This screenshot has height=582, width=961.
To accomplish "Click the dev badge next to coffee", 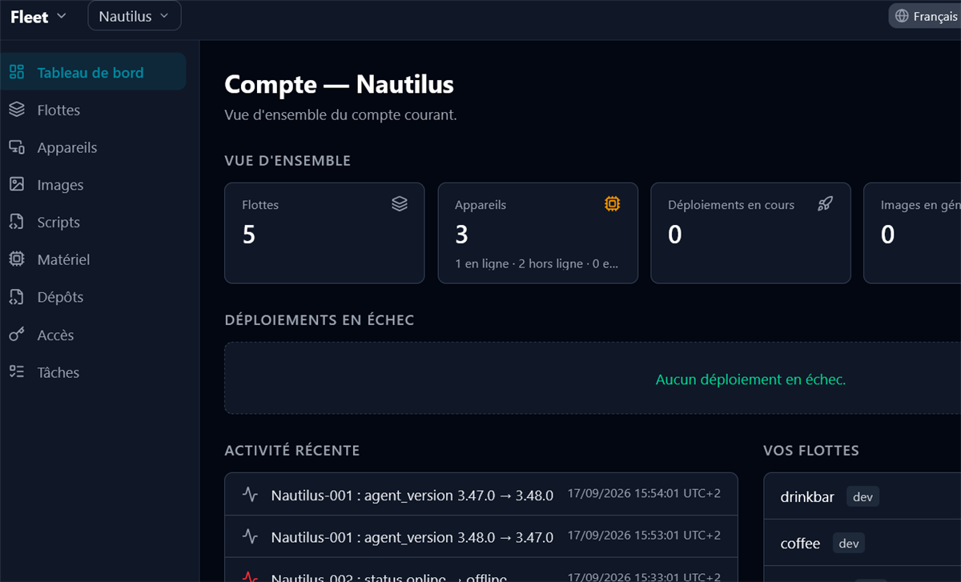I will pyautogui.click(x=849, y=544).
